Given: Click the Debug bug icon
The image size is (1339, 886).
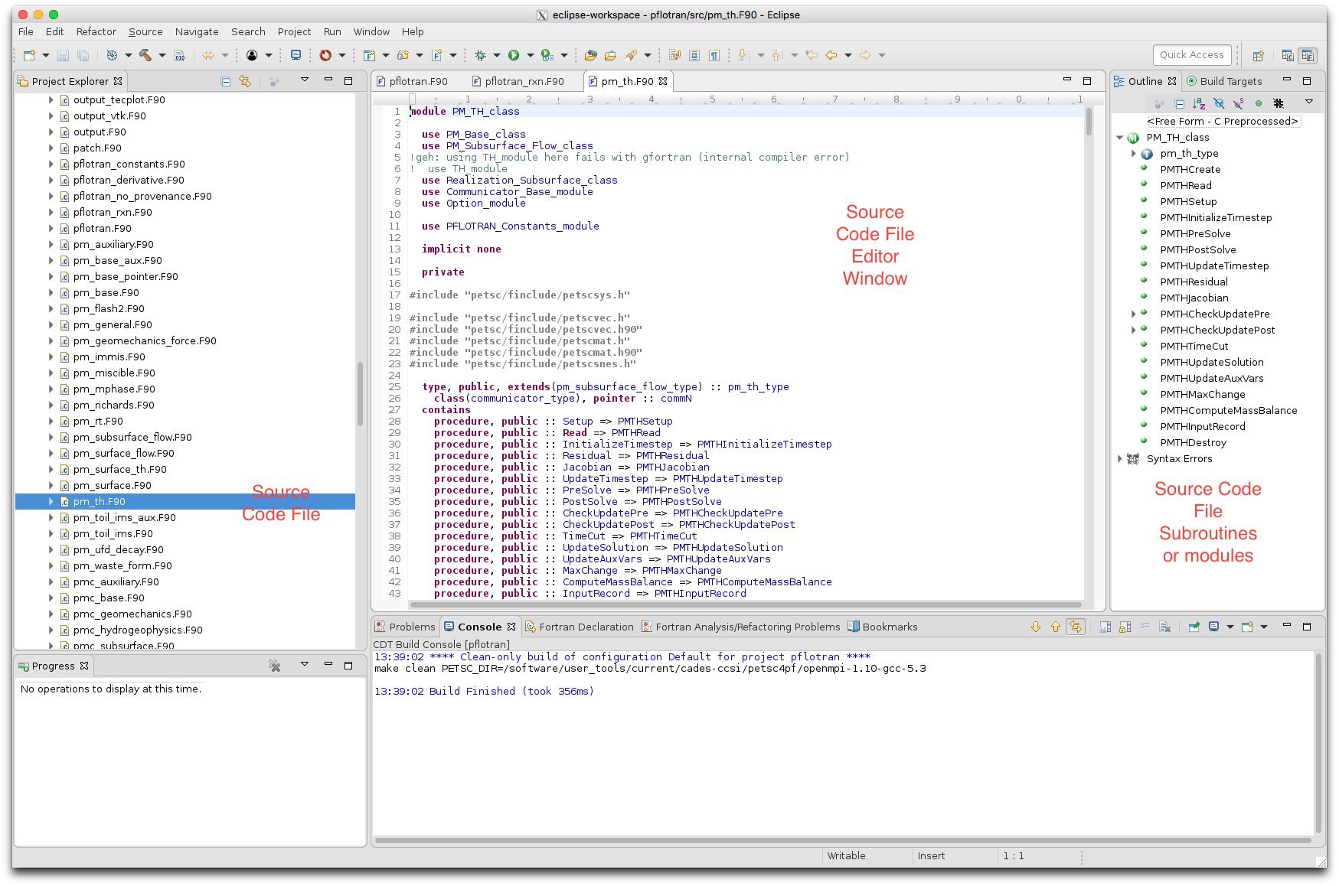Looking at the screenshot, I should [480, 55].
